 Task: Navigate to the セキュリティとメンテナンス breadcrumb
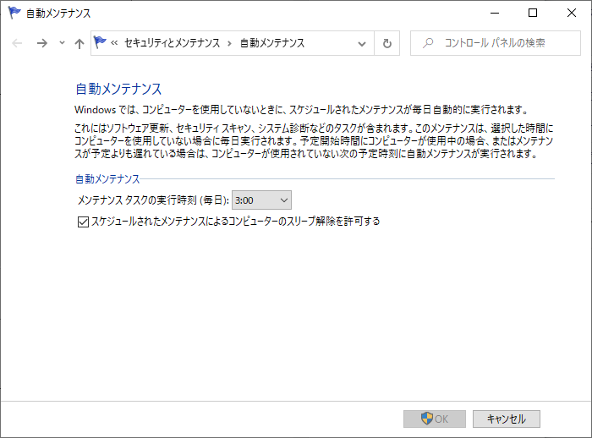pyautogui.click(x=172, y=43)
